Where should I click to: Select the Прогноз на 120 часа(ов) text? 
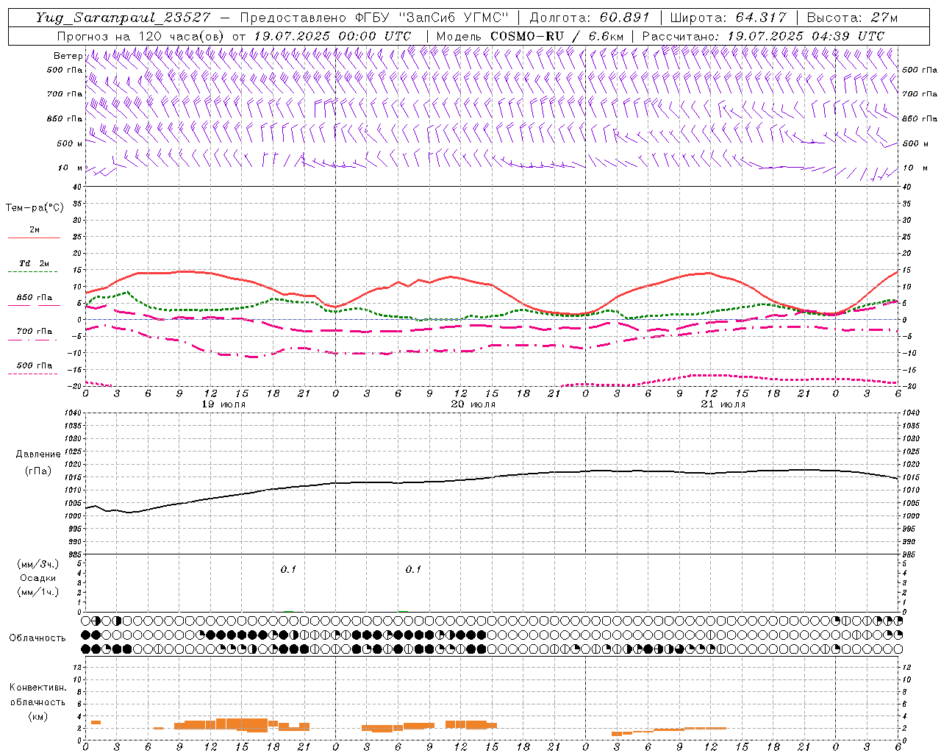tap(141, 36)
